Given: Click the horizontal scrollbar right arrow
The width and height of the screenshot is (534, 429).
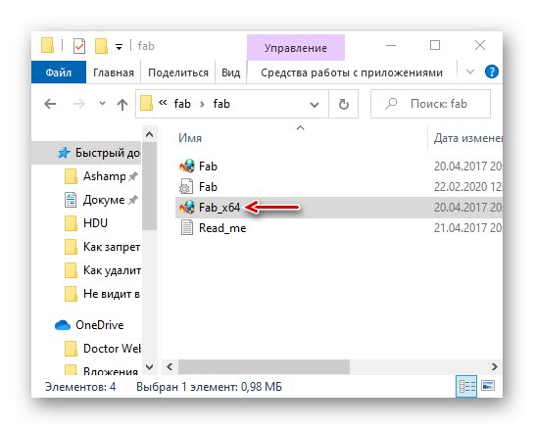Looking at the screenshot, I should [x=495, y=366].
